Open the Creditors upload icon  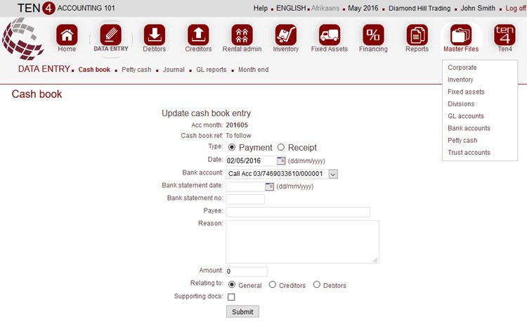pyautogui.click(x=198, y=34)
